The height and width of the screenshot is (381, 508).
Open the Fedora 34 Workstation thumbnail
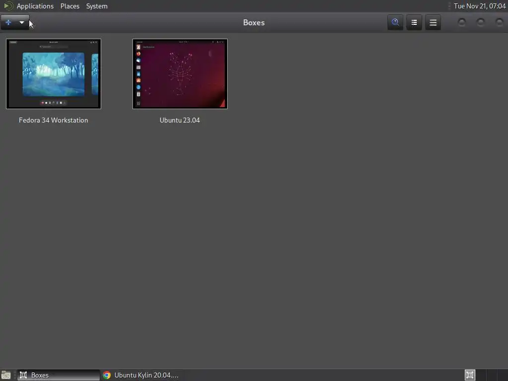pyautogui.click(x=54, y=74)
